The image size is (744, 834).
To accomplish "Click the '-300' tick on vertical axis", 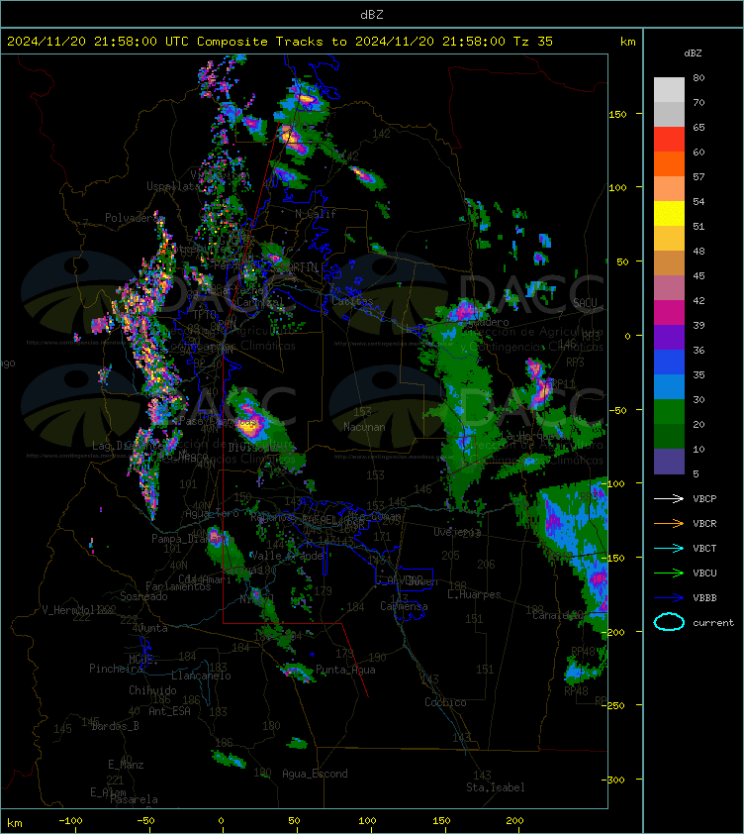I will pyautogui.click(x=614, y=780).
